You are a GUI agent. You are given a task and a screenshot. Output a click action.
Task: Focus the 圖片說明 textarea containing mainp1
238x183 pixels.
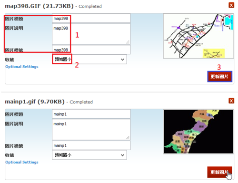[91, 130]
